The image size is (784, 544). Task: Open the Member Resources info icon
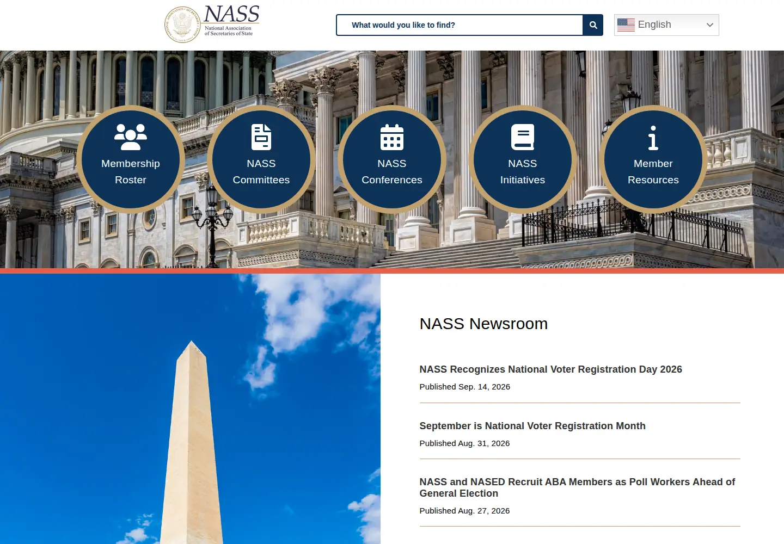[x=653, y=138]
